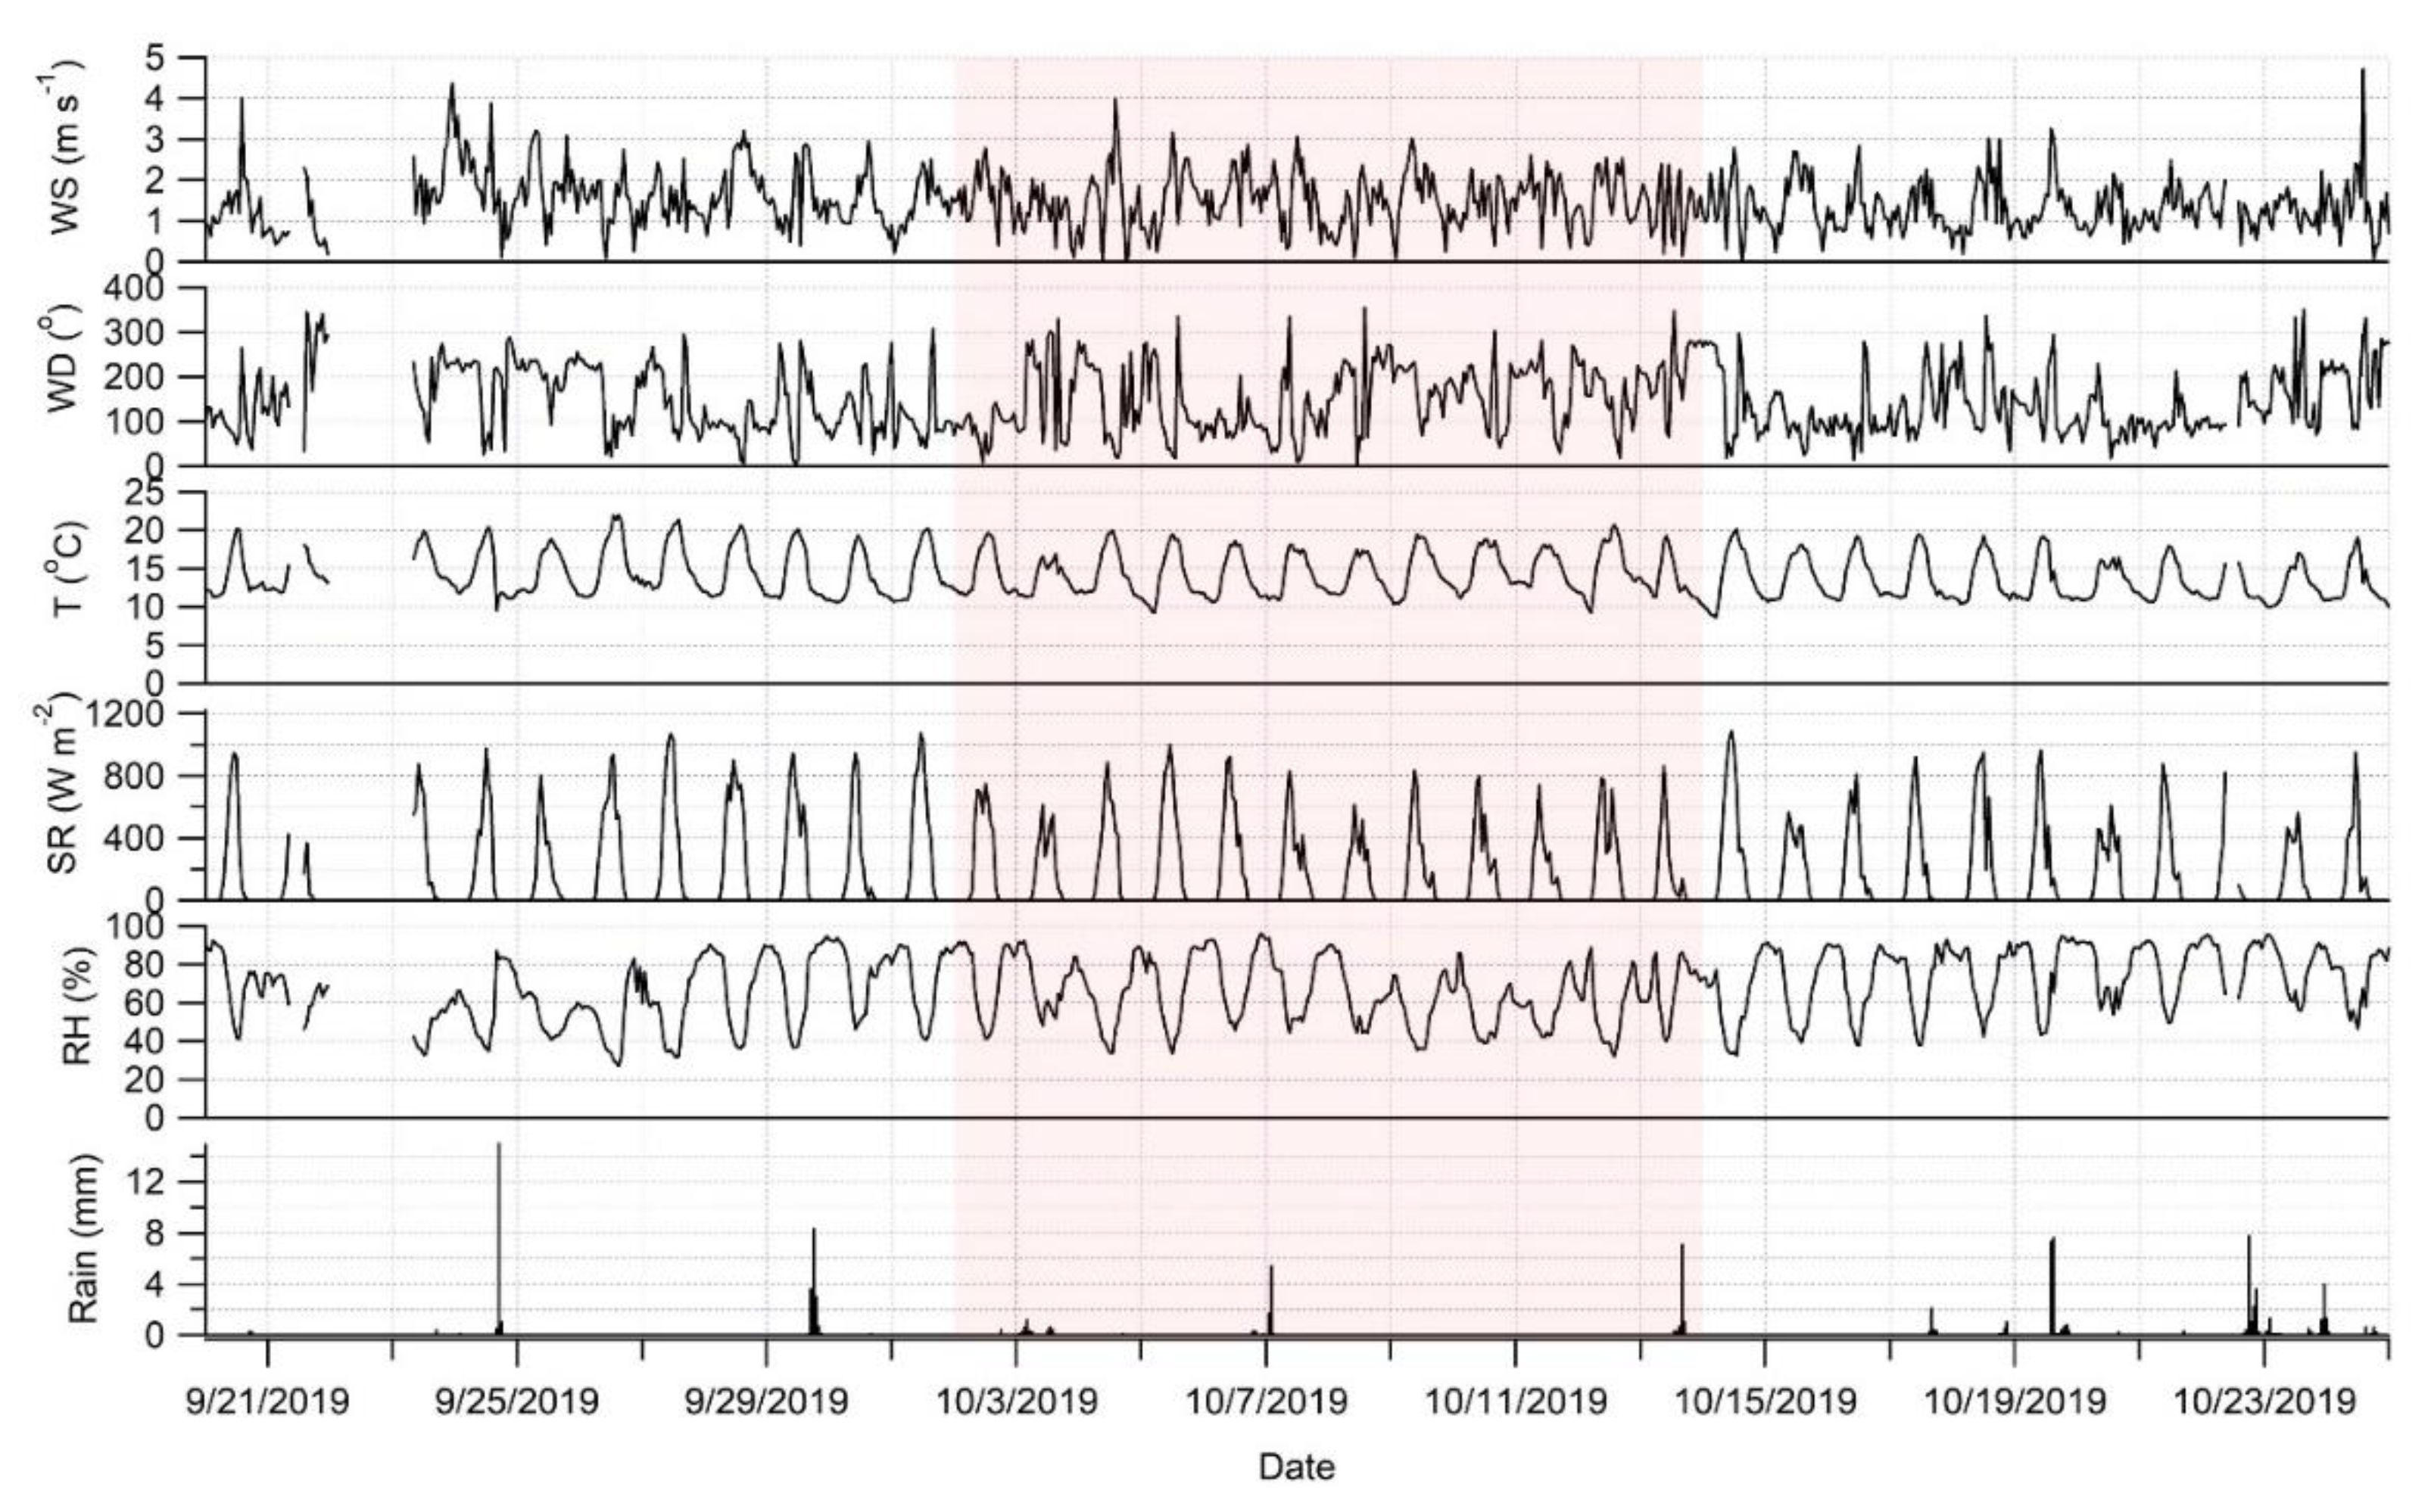Screen dimensions: 2431x1512
Task: Select the 9/25/2019 date label
Action: 517,1401
